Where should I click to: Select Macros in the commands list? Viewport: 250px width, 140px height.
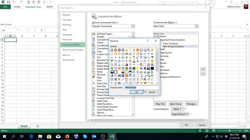coord(100,112)
